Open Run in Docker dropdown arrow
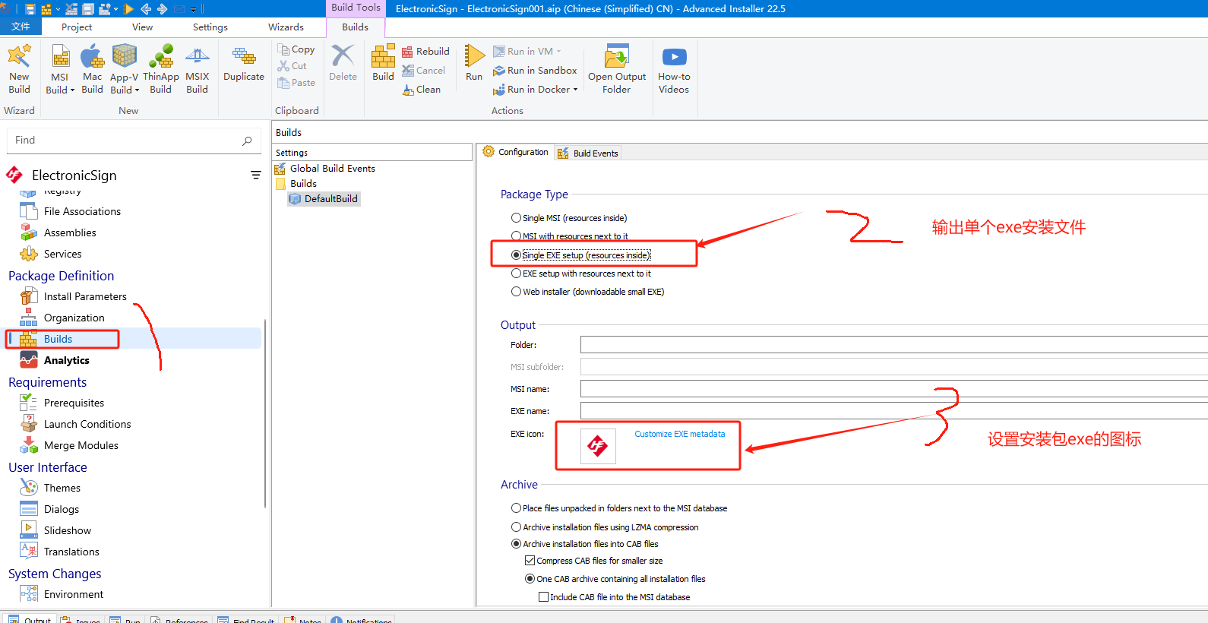Image resolution: width=1208 pixels, height=623 pixels. tap(575, 90)
